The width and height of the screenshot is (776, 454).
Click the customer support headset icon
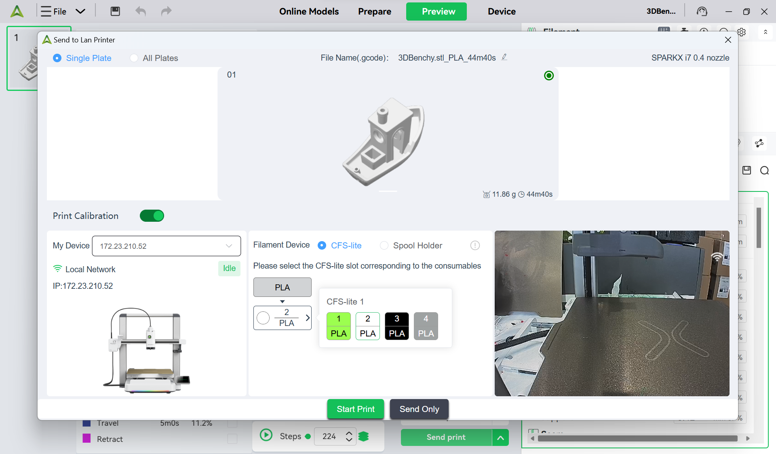tap(702, 11)
